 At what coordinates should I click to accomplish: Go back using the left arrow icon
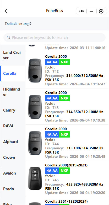tap(6, 11)
